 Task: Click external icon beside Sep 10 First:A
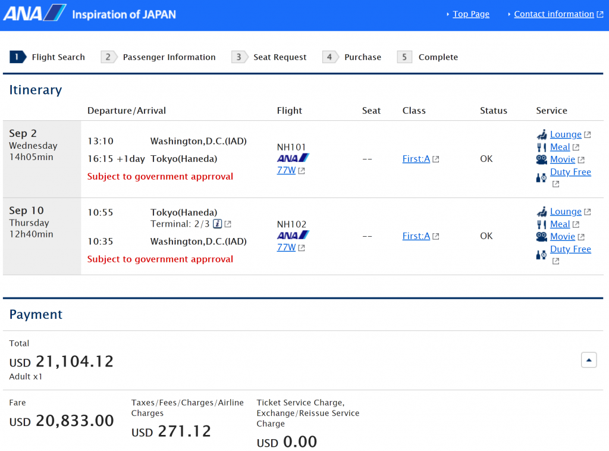(436, 236)
